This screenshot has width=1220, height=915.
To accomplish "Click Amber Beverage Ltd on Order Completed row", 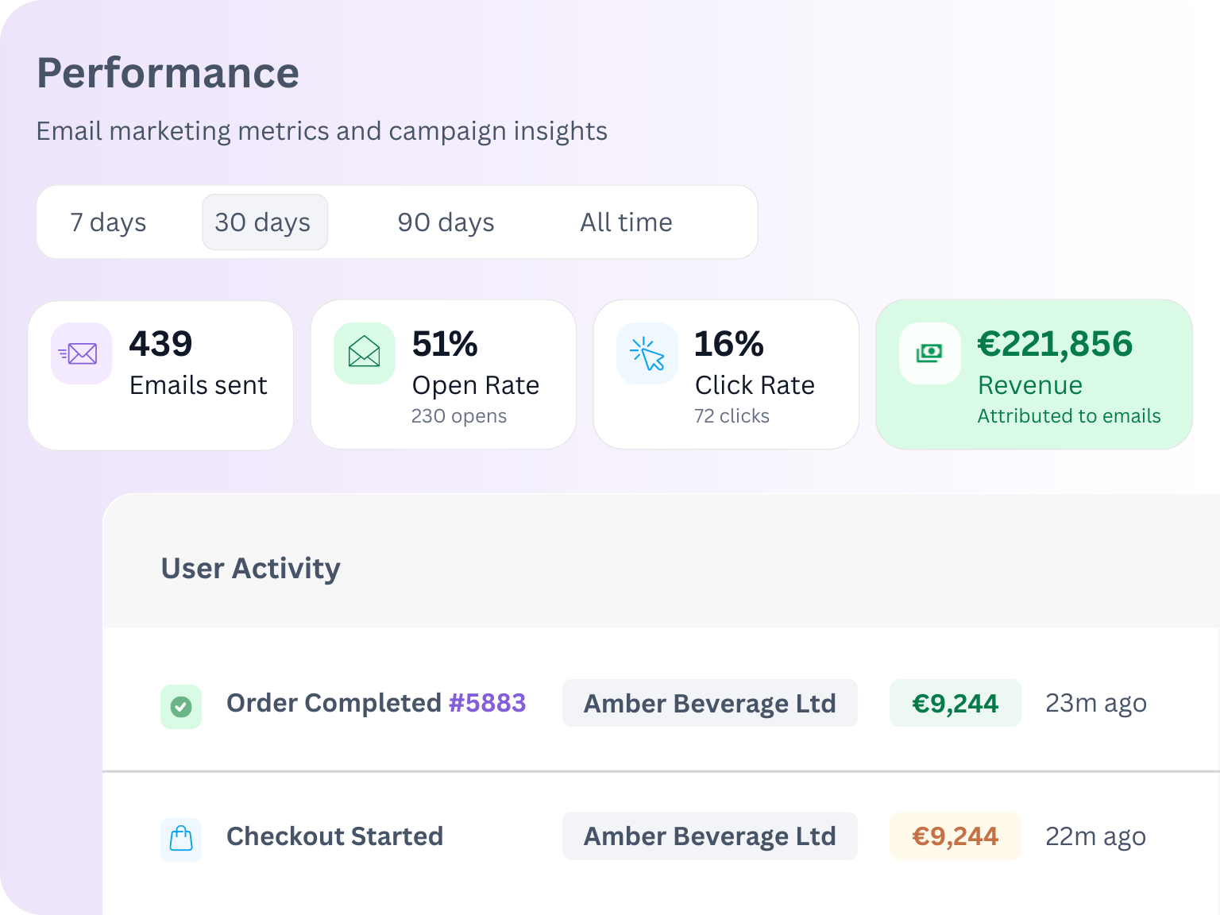I will coord(709,703).
